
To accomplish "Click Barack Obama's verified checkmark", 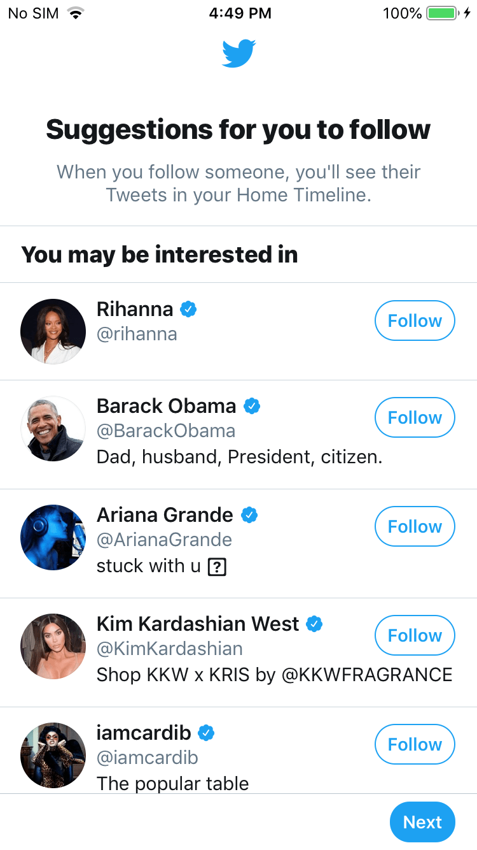I will point(252,406).
